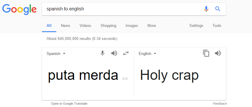Follow the Open in Google Translate link
Image resolution: width=252 pixels, height=107 pixels.
[69, 104]
